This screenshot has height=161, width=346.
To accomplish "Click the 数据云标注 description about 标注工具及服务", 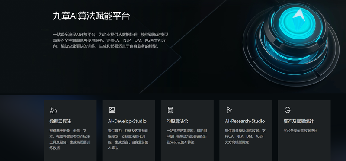I will [70, 139].
